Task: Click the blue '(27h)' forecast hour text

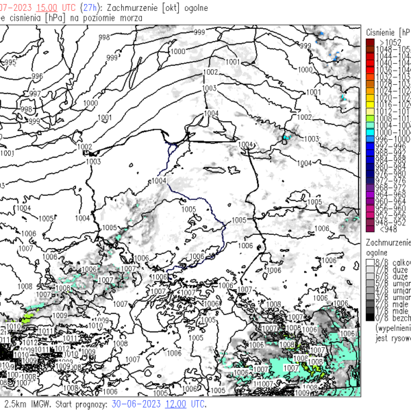Action: pyautogui.click(x=90, y=8)
